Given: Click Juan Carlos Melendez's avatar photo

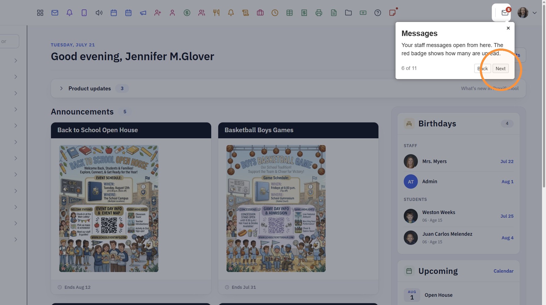Looking at the screenshot, I should [411, 238].
